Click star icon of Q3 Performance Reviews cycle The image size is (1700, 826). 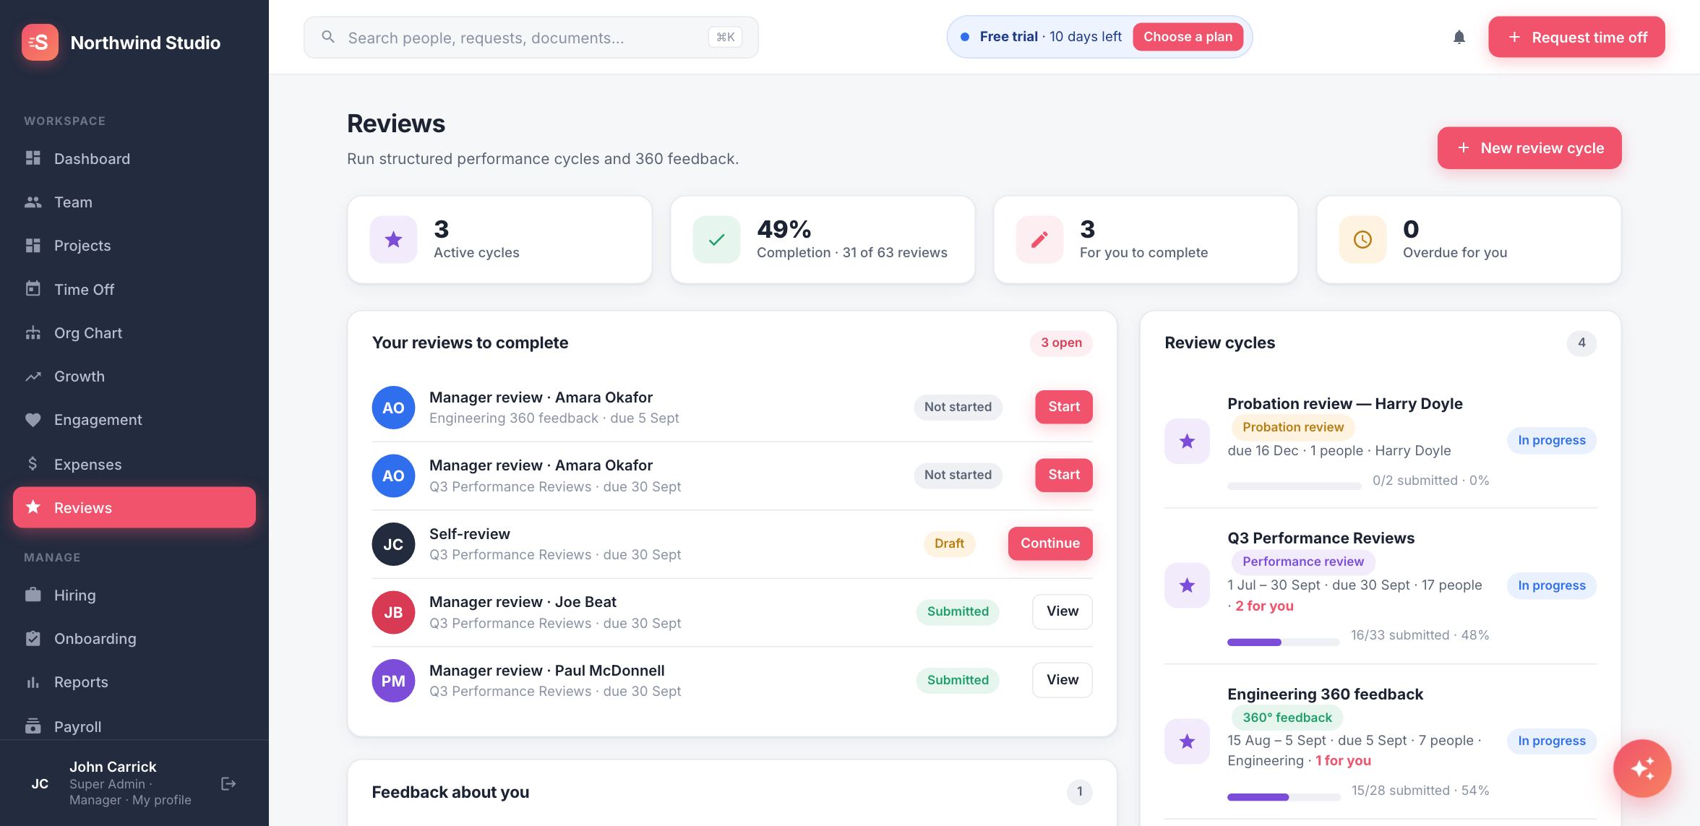[x=1187, y=585]
